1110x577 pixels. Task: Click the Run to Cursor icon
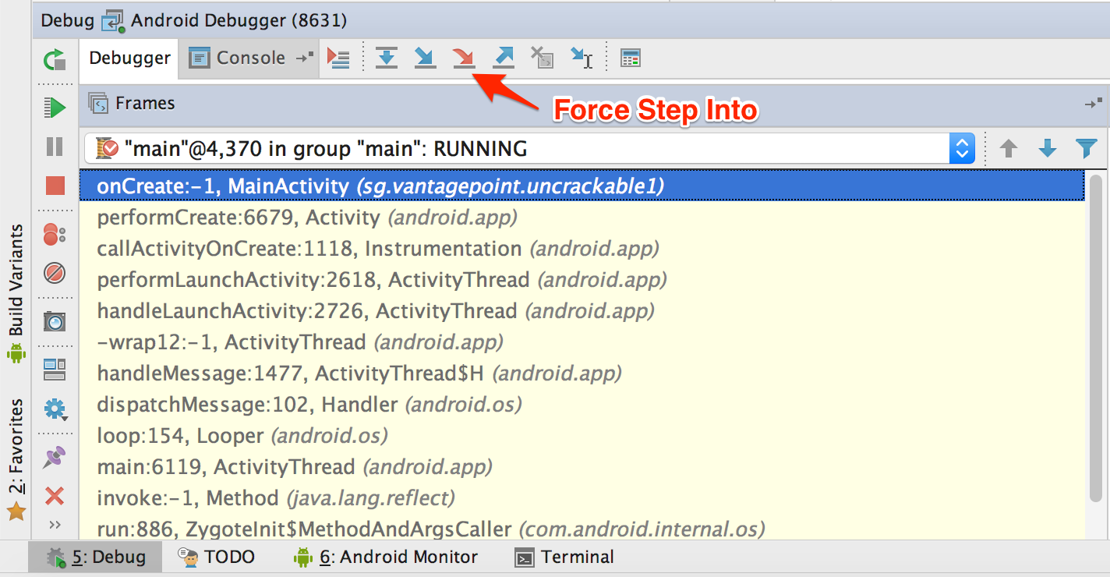coord(582,58)
